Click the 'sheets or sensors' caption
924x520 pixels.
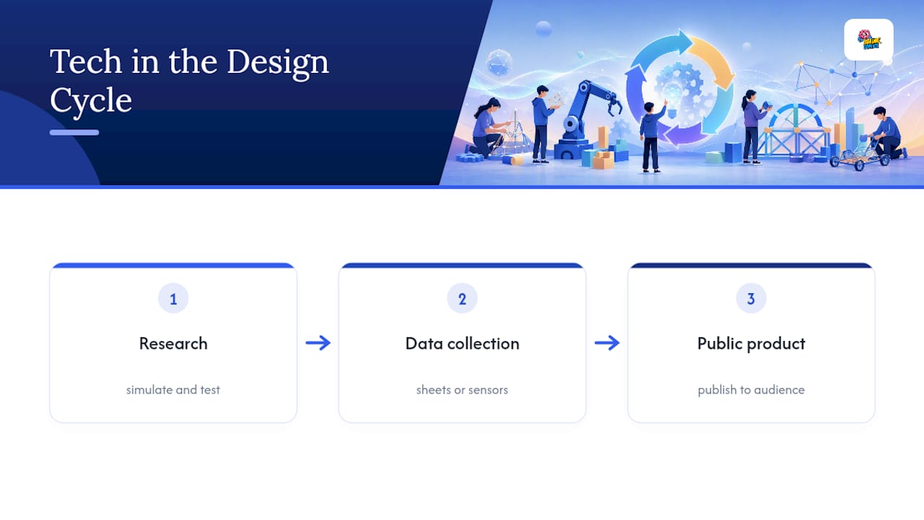(462, 390)
